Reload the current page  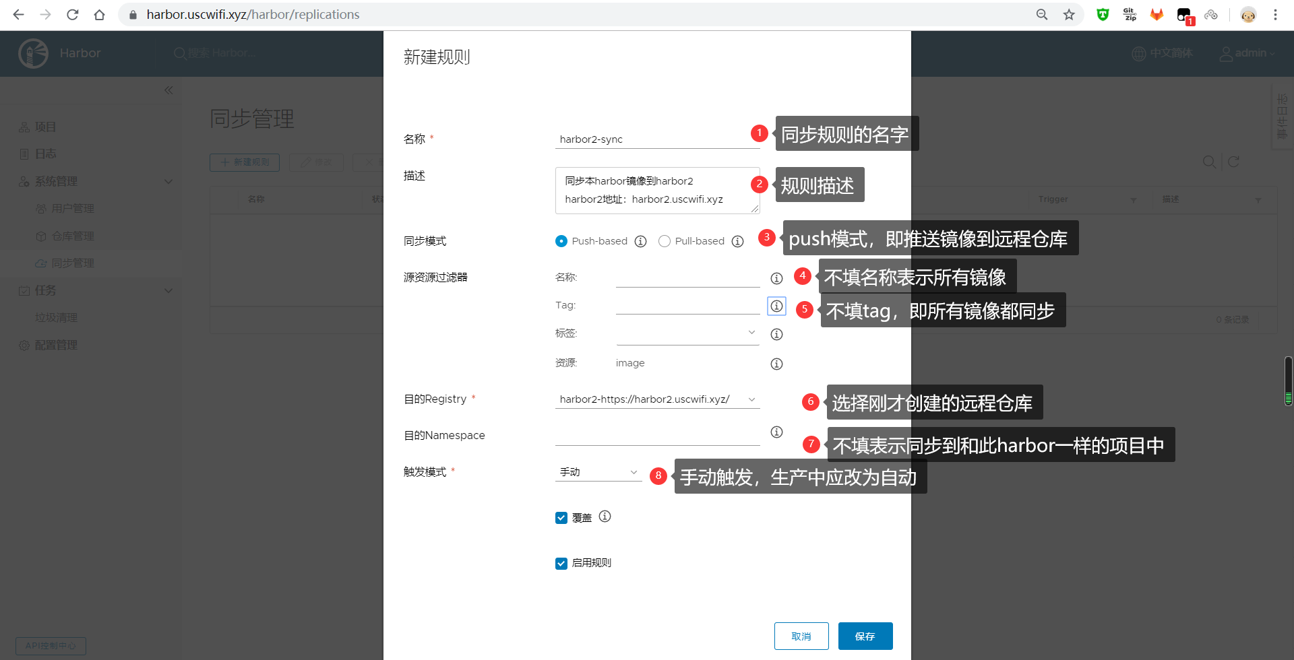pyautogui.click(x=72, y=14)
